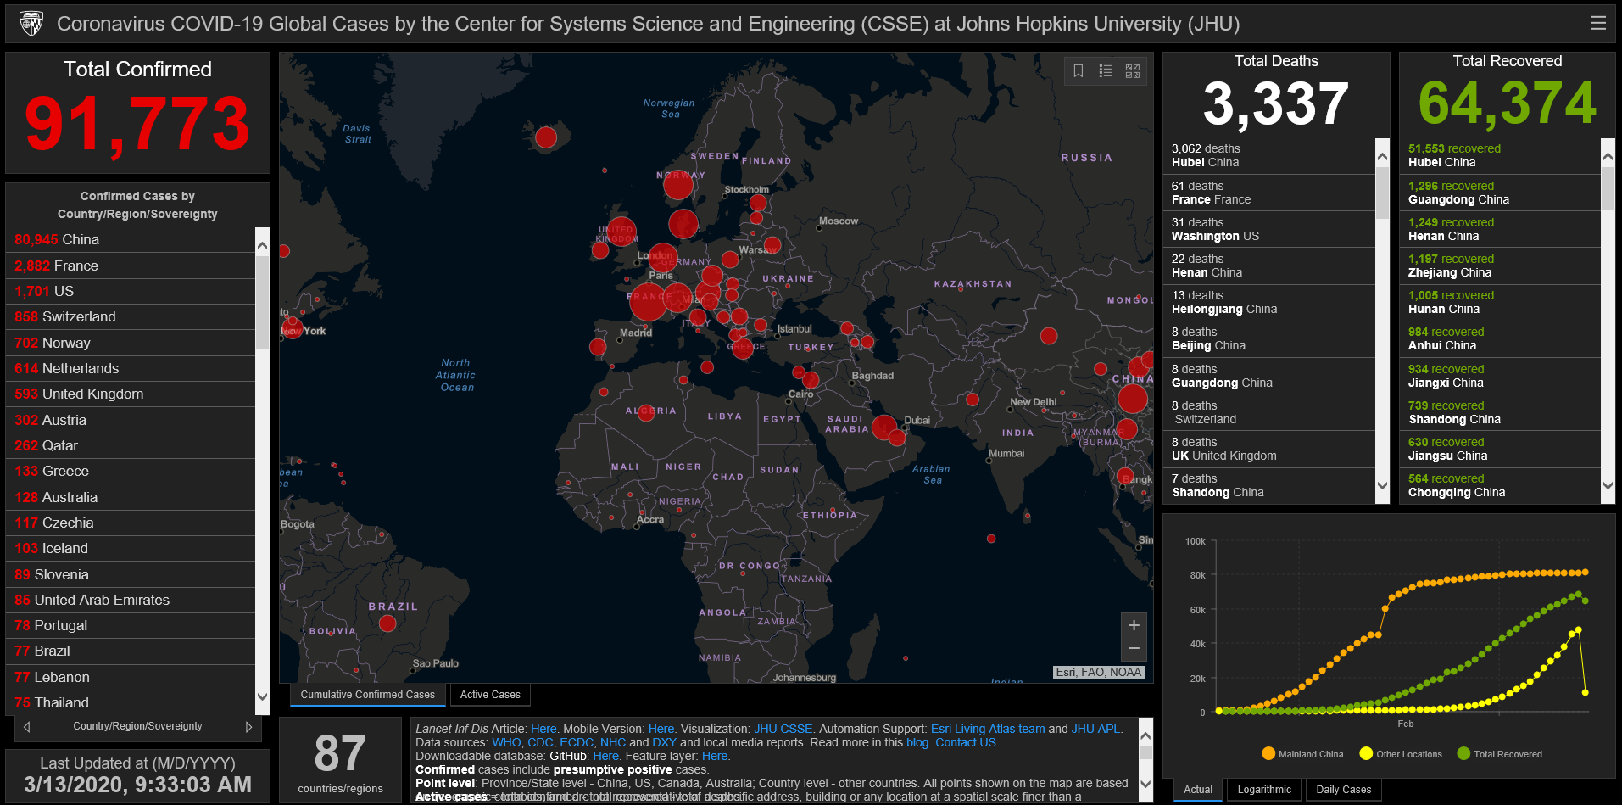Screen dimensions: 1622x805
Task: Open the map bookmarks icon
Action: pos(1079,71)
